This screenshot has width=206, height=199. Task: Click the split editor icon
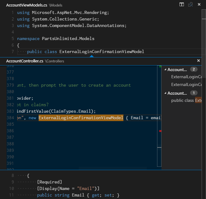click(x=182, y=5)
